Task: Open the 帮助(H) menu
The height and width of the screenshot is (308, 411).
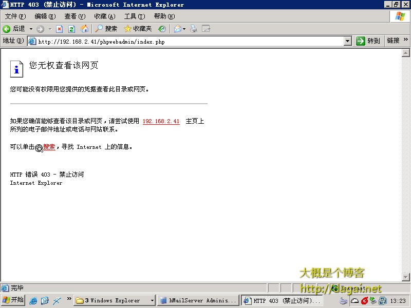Action: pyautogui.click(x=164, y=16)
